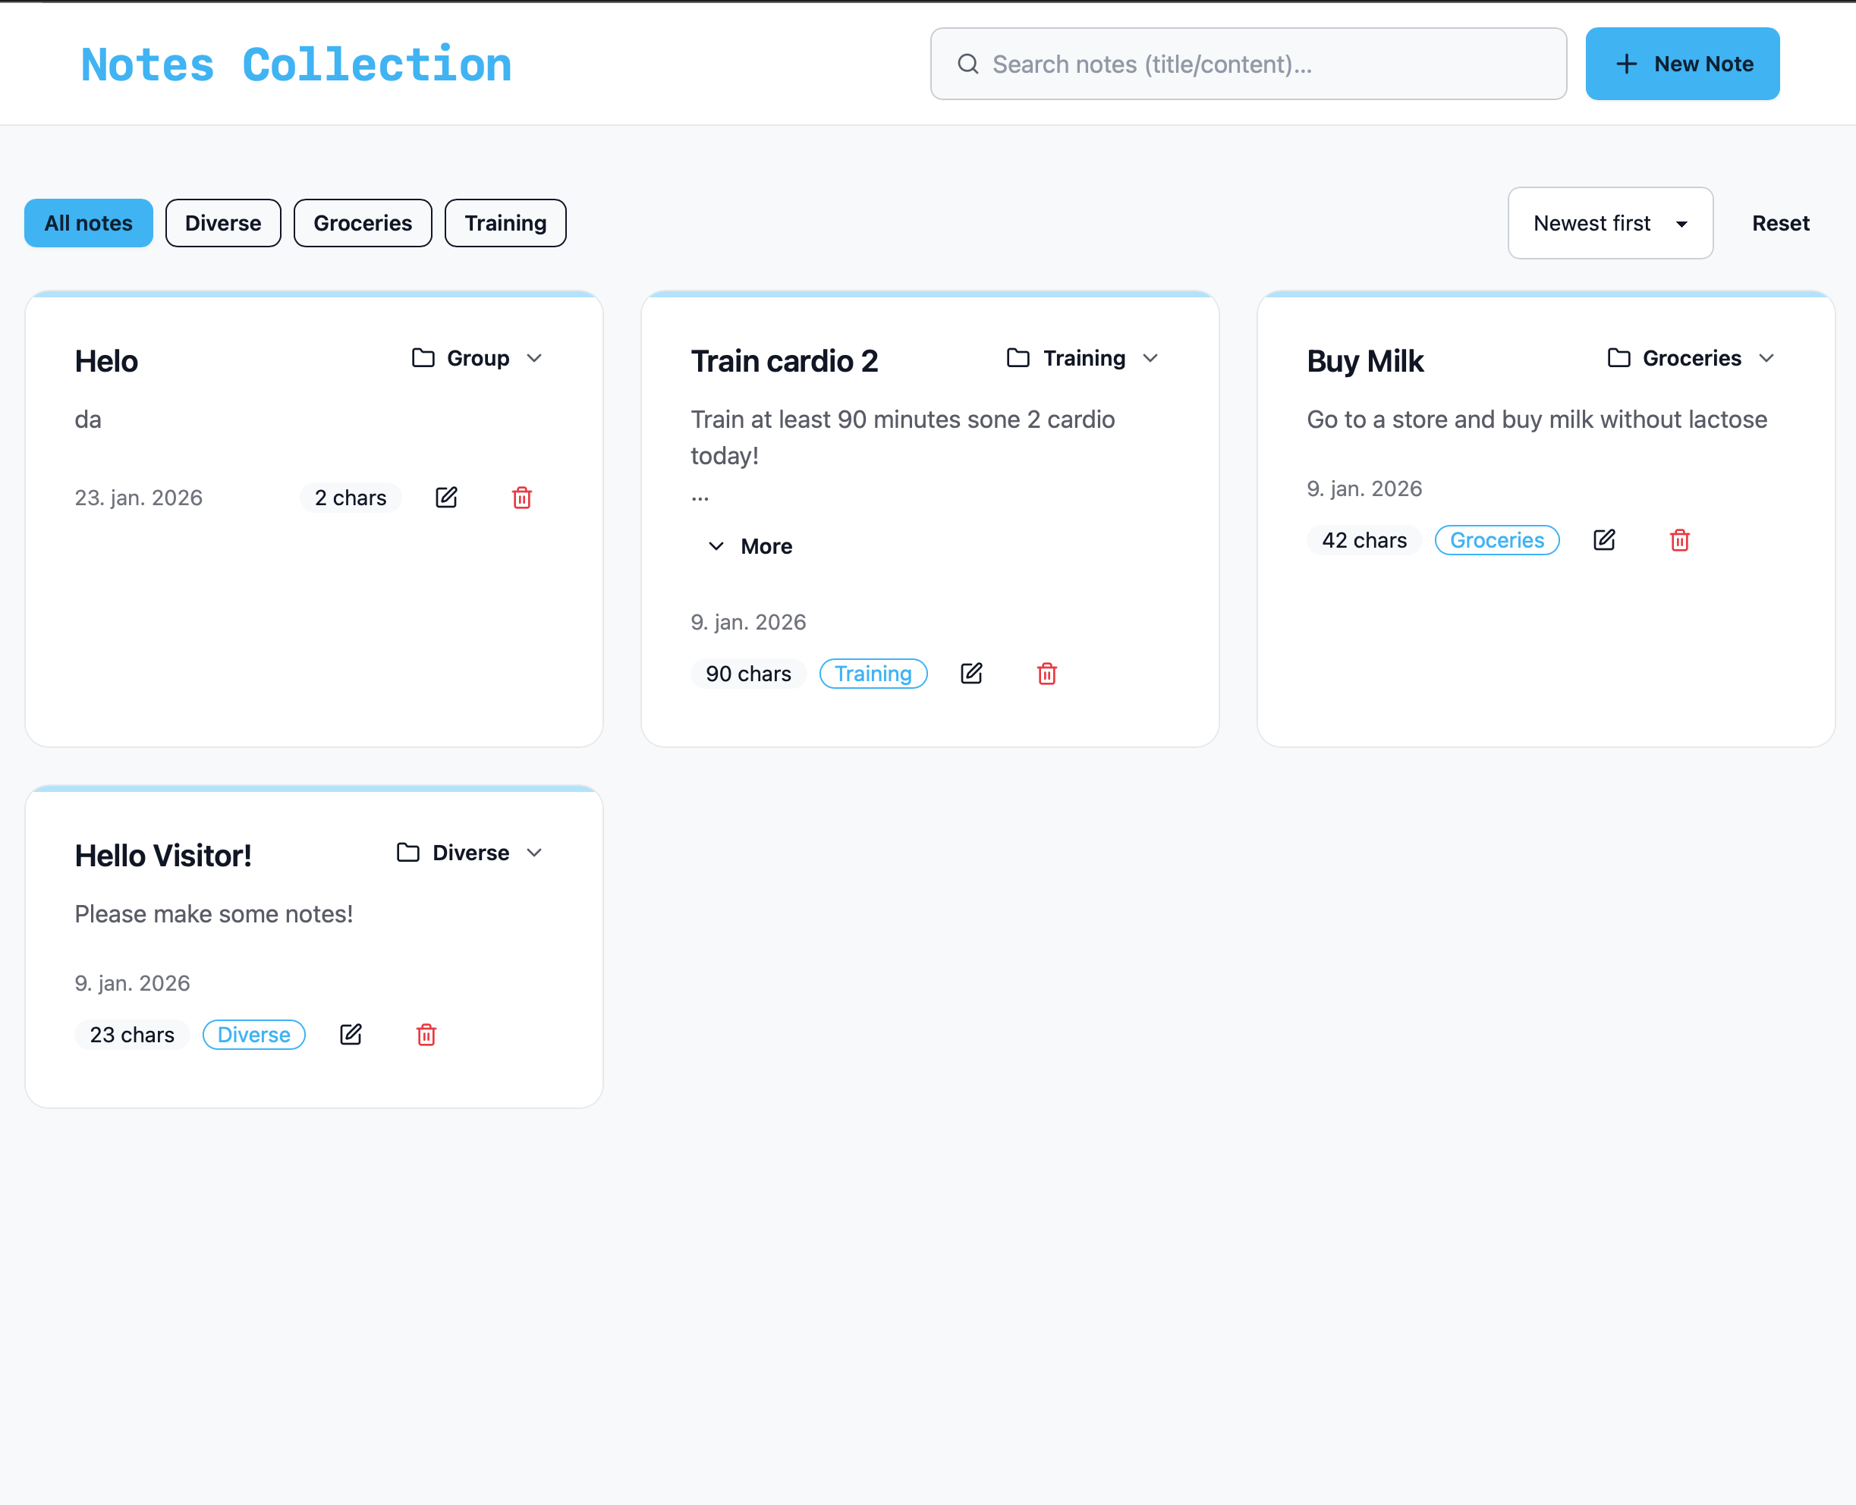This screenshot has width=1856, height=1505.
Task: Delete the Hello Visitor! note
Action: coord(426,1034)
